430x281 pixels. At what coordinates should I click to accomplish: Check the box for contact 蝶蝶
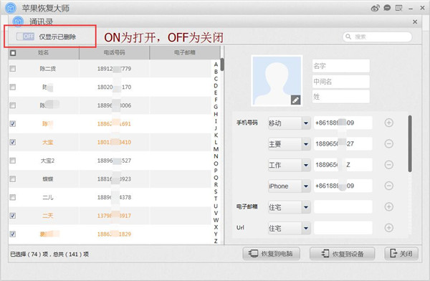(x=13, y=179)
